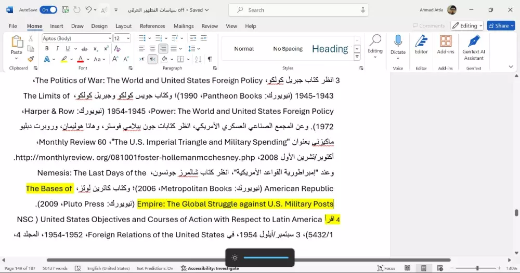Viewport: 520px width, 273px height.
Task: Click the Copy icon in Clipboard group
Action: tap(31, 49)
